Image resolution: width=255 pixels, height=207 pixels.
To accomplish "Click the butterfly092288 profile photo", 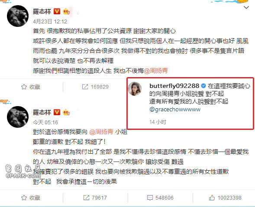I will click(135, 89).
